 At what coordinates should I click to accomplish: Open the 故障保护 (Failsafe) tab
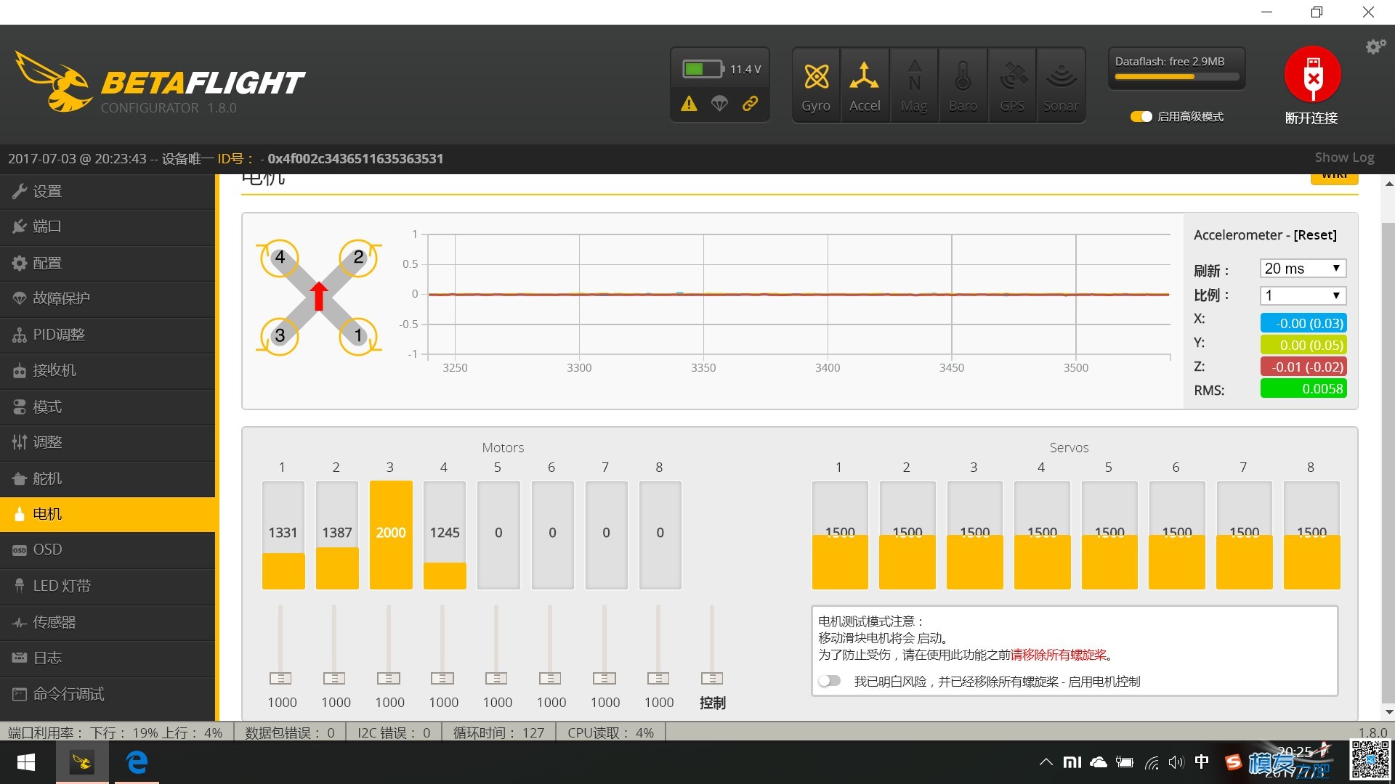(108, 298)
